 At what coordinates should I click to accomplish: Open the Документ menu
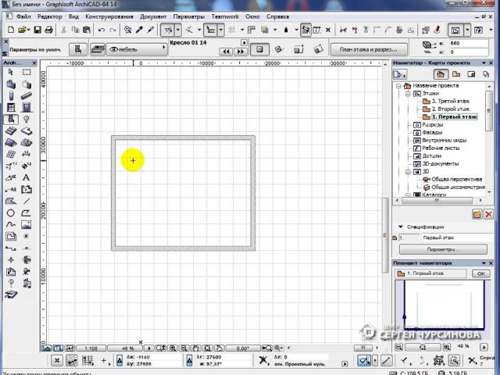tap(153, 16)
